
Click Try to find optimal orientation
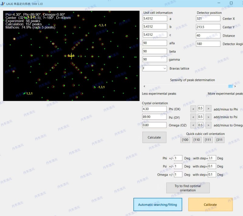point(188,188)
